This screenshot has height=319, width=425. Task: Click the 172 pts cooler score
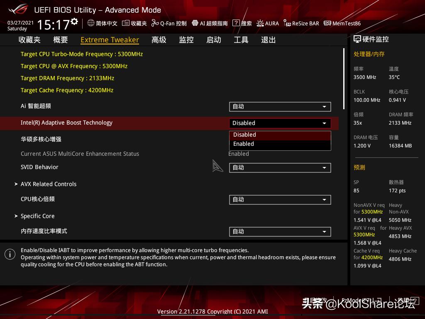point(397,191)
